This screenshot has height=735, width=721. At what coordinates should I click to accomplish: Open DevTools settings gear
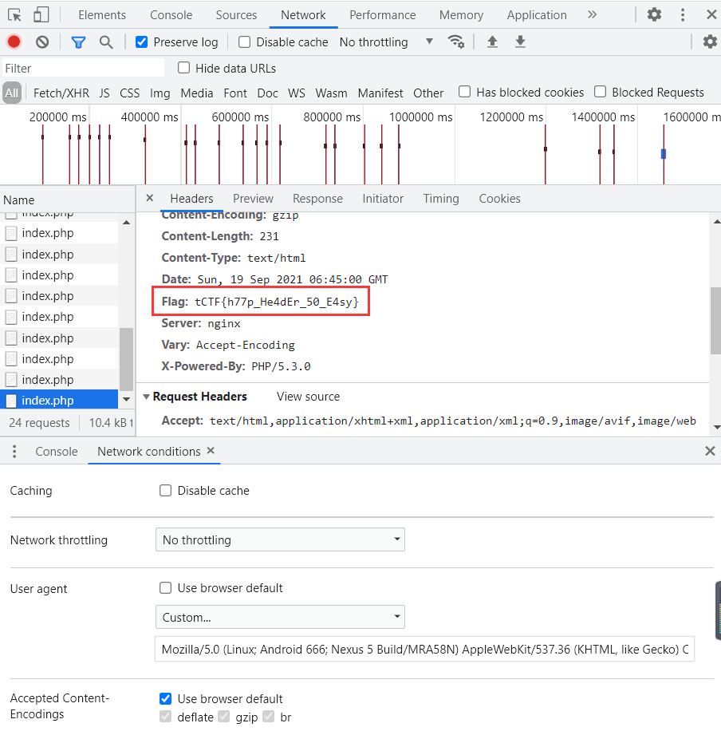[x=654, y=14]
